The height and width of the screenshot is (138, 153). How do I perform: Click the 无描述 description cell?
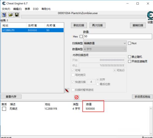(x=13, y=109)
